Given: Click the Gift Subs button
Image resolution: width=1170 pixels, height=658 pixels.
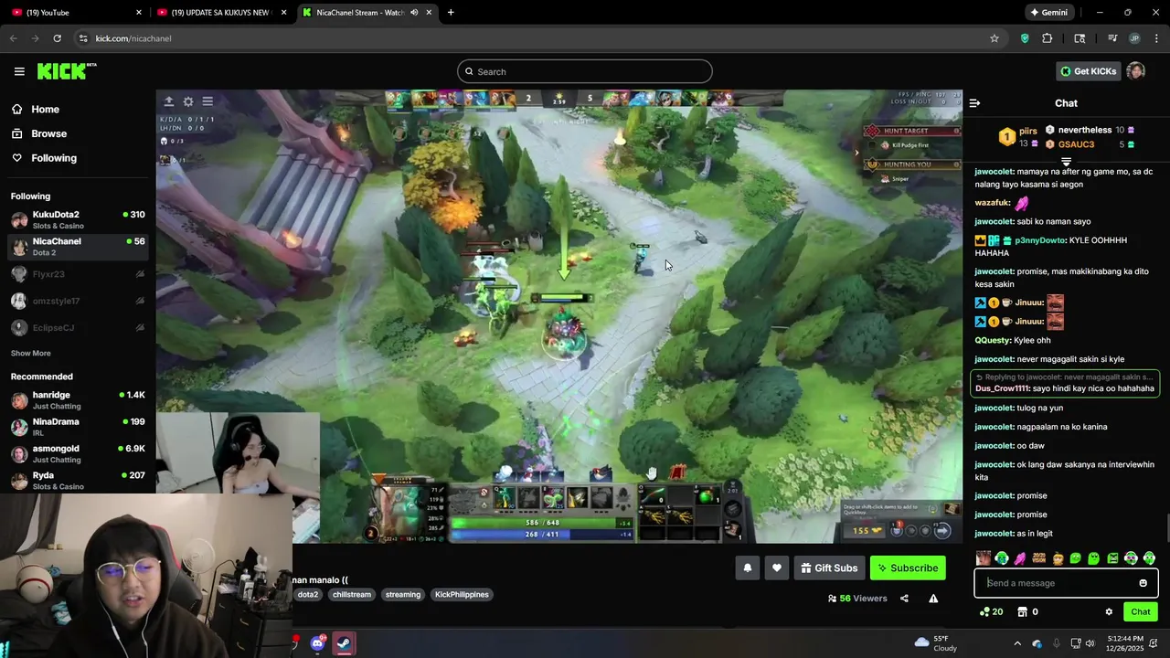Looking at the screenshot, I should (x=829, y=568).
